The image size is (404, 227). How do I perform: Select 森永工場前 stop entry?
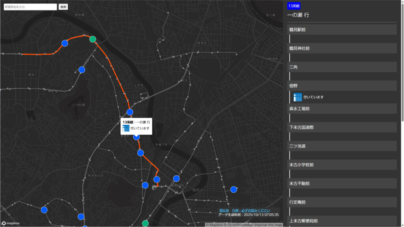[342, 108]
